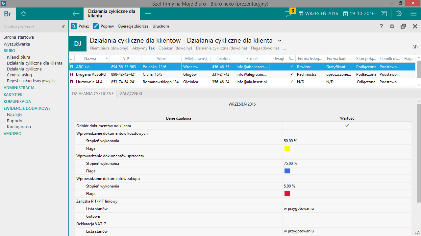The image size is (421, 236).
Task: Focus the Szukaj poleceń search field
Action: [x=31, y=27]
